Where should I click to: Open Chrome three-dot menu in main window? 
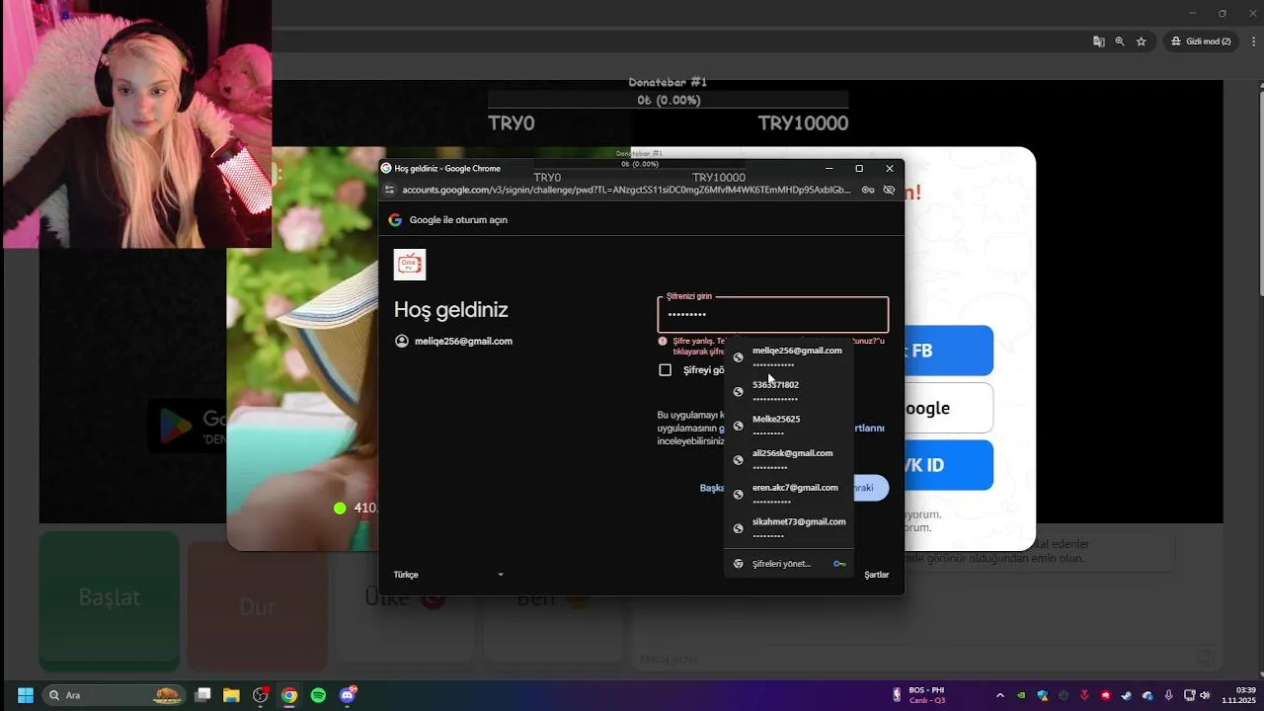click(x=1253, y=41)
